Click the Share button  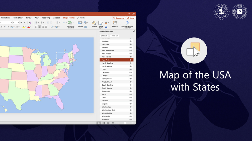[x=130, y=18]
